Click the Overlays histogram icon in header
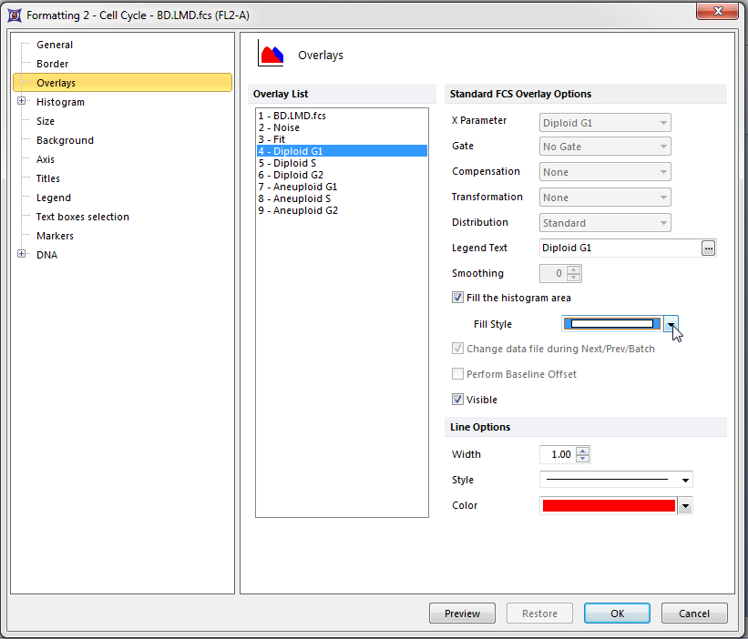Viewport: 748px width, 639px height. point(272,55)
